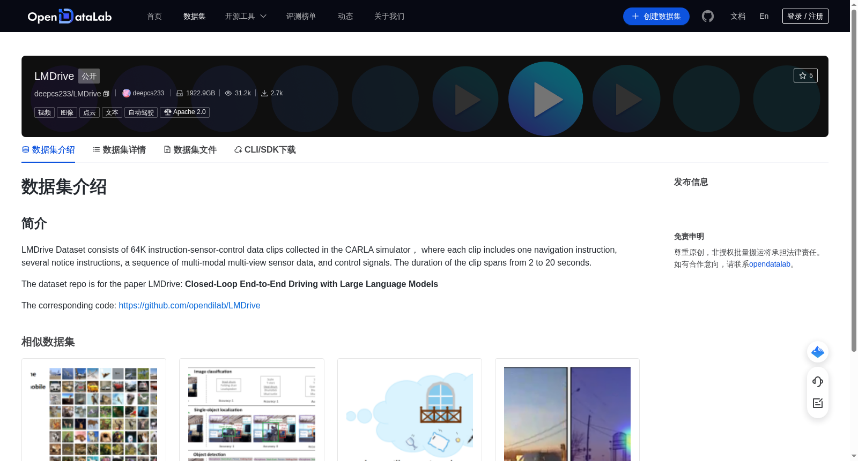Click the deepcs233 avatar icon
Image resolution: width=858 pixels, height=461 pixels.
tap(127, 93)
